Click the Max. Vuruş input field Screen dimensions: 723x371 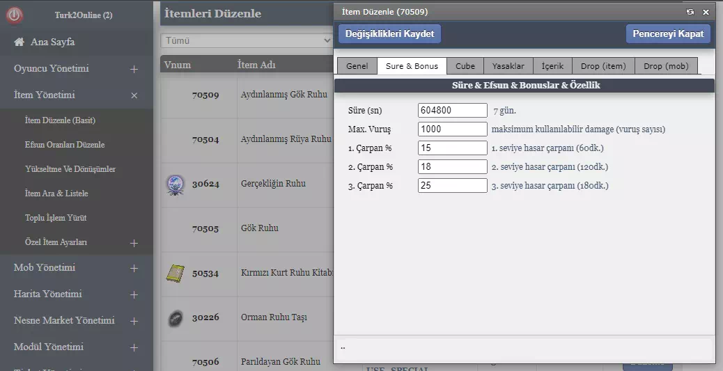pos(452,129)
